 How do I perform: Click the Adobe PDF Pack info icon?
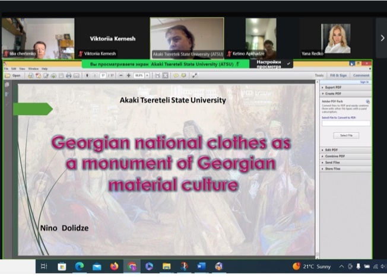(x=368, y=101)
